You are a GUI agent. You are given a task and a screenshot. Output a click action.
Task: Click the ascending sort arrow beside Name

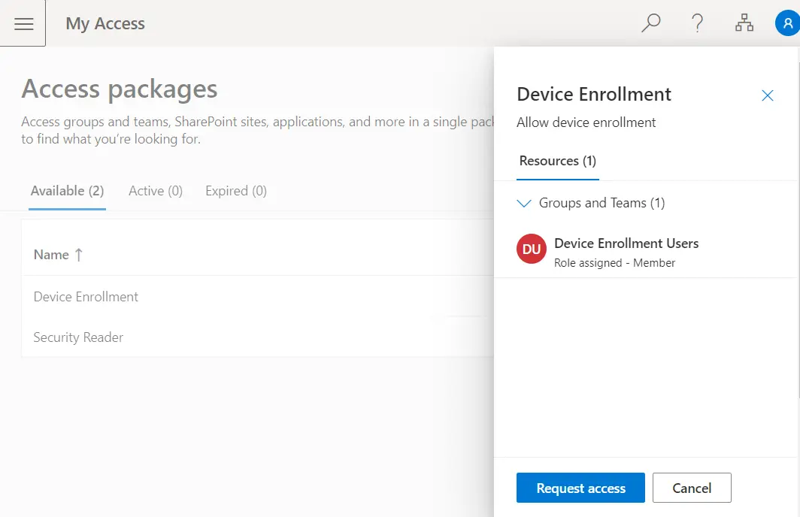pos(78,255)
